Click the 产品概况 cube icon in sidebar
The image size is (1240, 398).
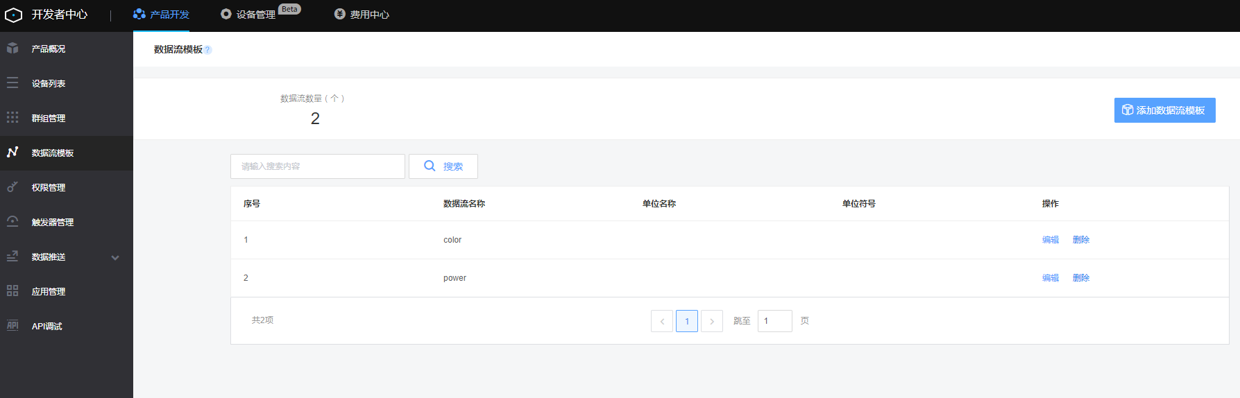click(12, 49)
